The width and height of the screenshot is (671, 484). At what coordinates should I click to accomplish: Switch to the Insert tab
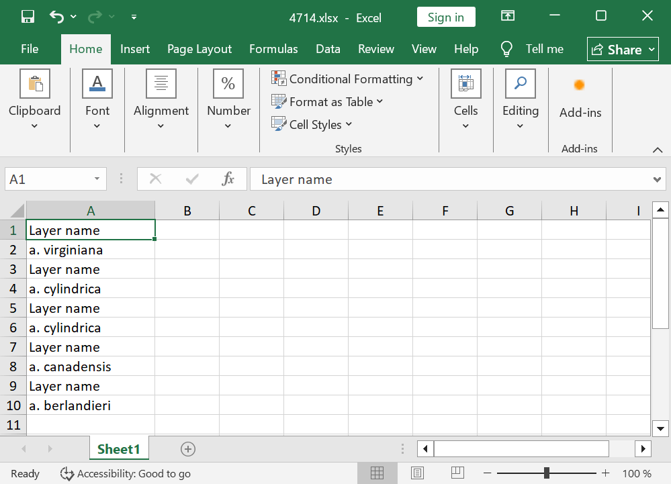coord(135,49)
